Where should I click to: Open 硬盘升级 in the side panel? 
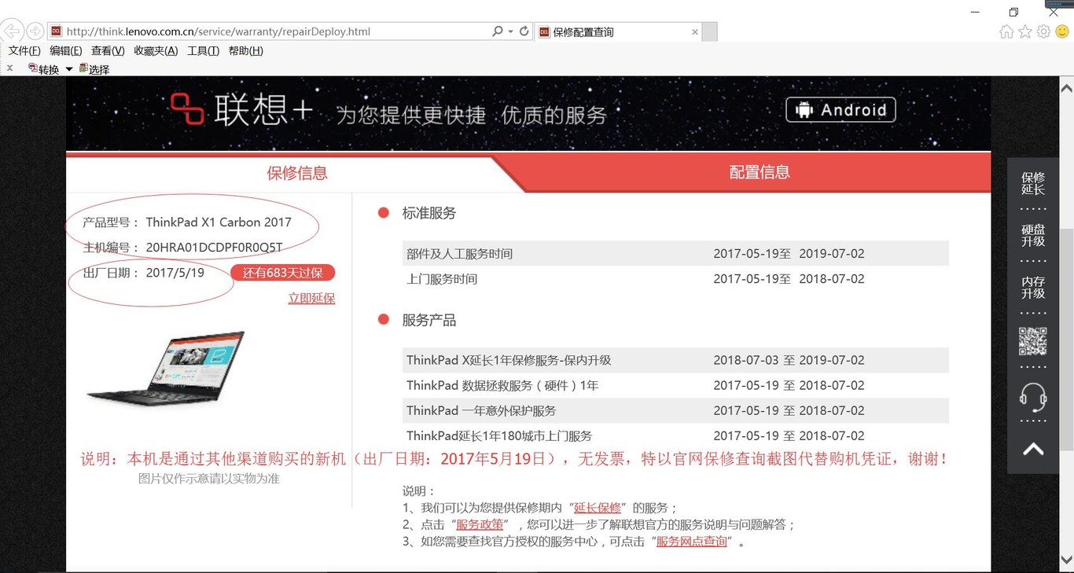(x=1033, y=236)
